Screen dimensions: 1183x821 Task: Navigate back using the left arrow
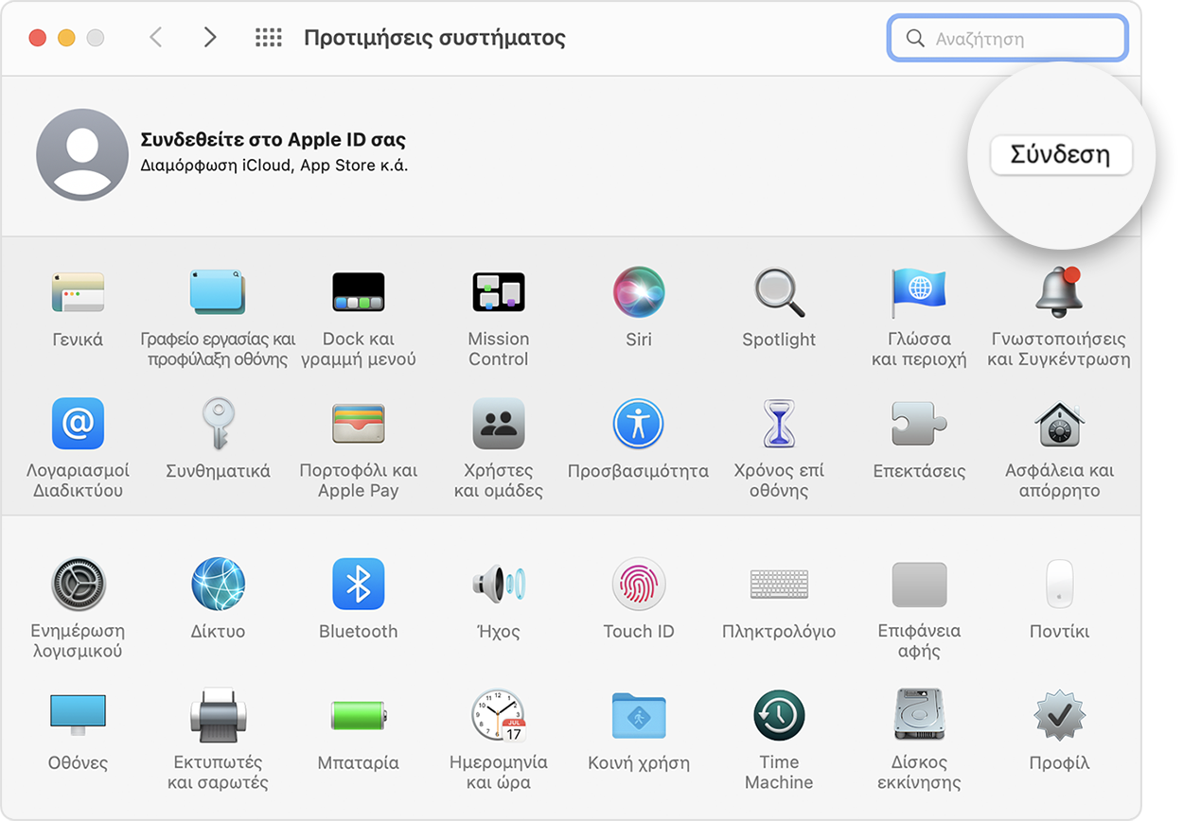(157, 38)
